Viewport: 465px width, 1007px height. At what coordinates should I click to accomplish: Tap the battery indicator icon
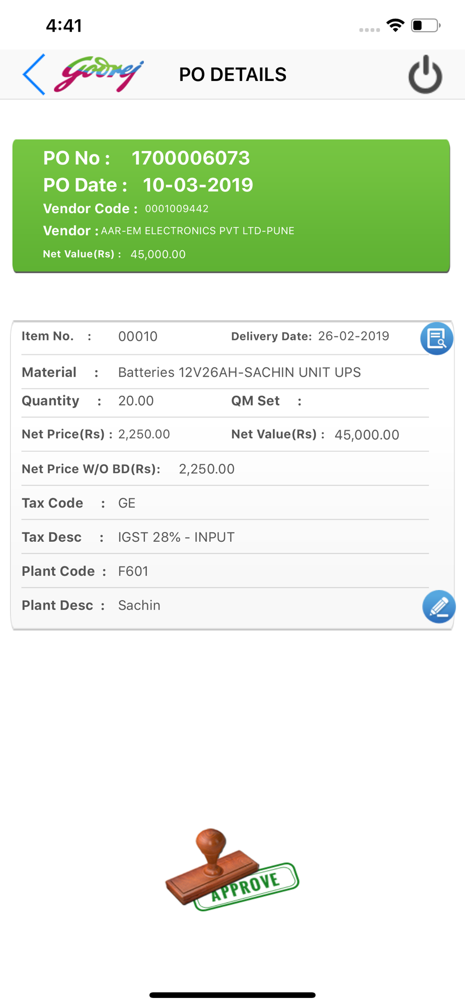click(426, 25)
